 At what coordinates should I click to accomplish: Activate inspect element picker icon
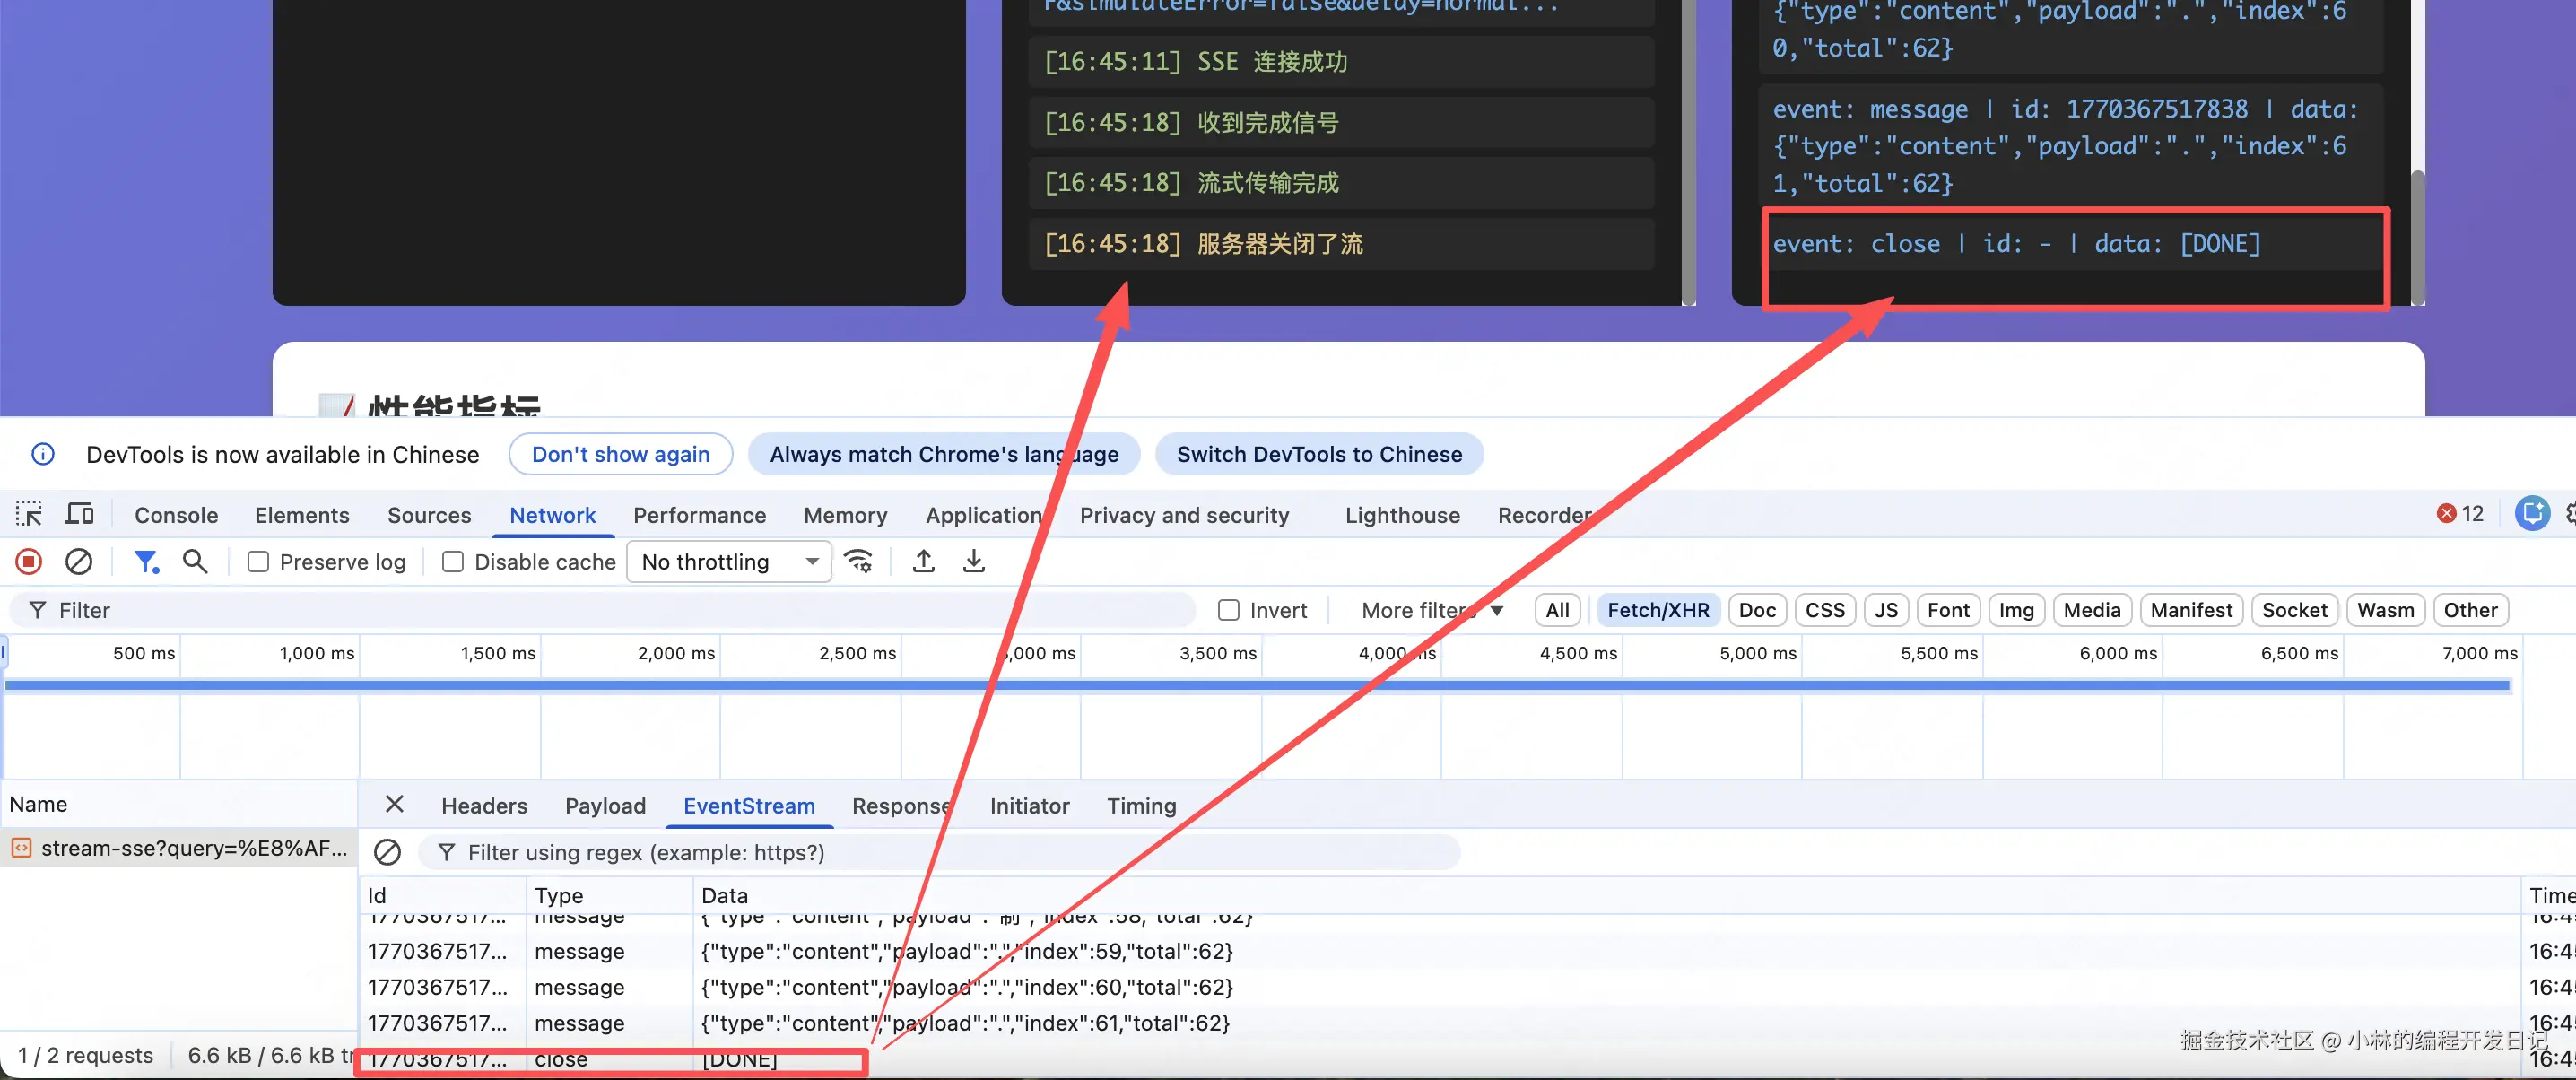click(29, 515)
